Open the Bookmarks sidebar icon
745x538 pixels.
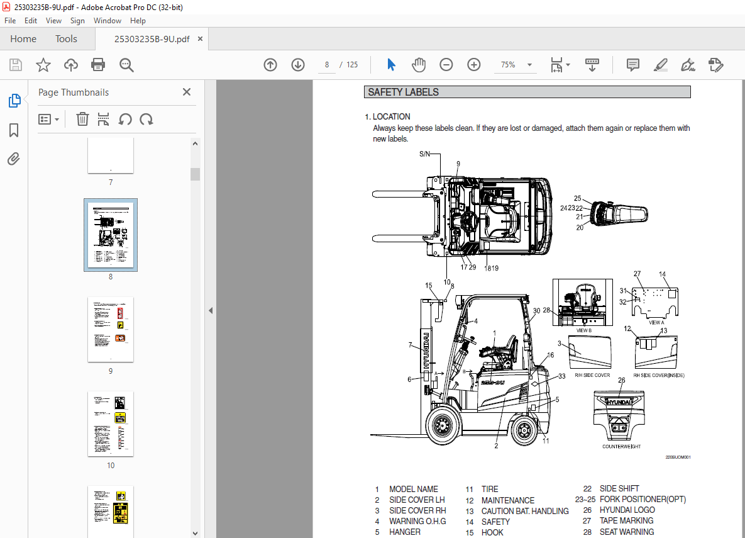[x=14, y=130]
